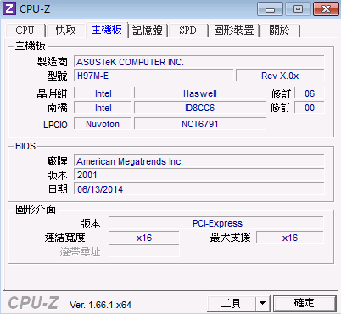Open the 快取 tab
This screenshot has width=341, height=314.
(65, 31)
